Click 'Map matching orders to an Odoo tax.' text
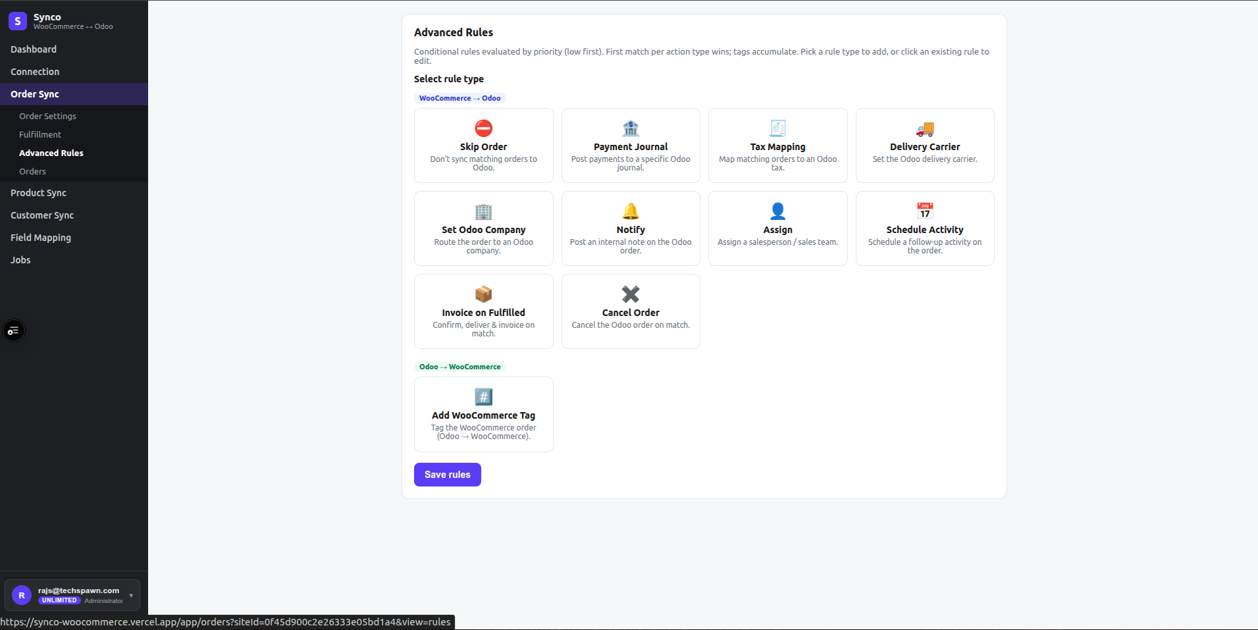 [x=777, y=163]
